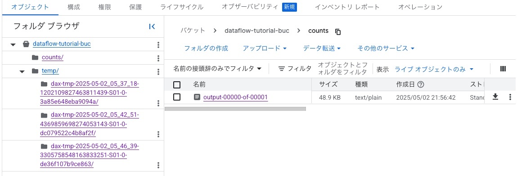
Task: Check the box for output-00000-of-00001
Action: click(177, 97)
